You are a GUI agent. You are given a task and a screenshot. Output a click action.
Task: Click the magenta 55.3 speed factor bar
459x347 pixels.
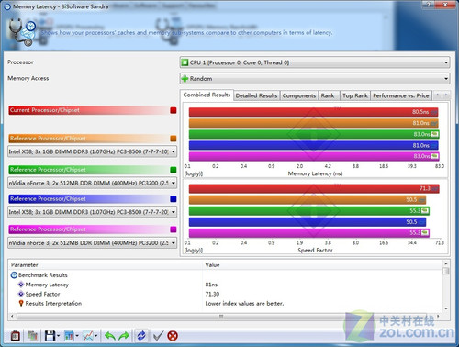(309, 233)
